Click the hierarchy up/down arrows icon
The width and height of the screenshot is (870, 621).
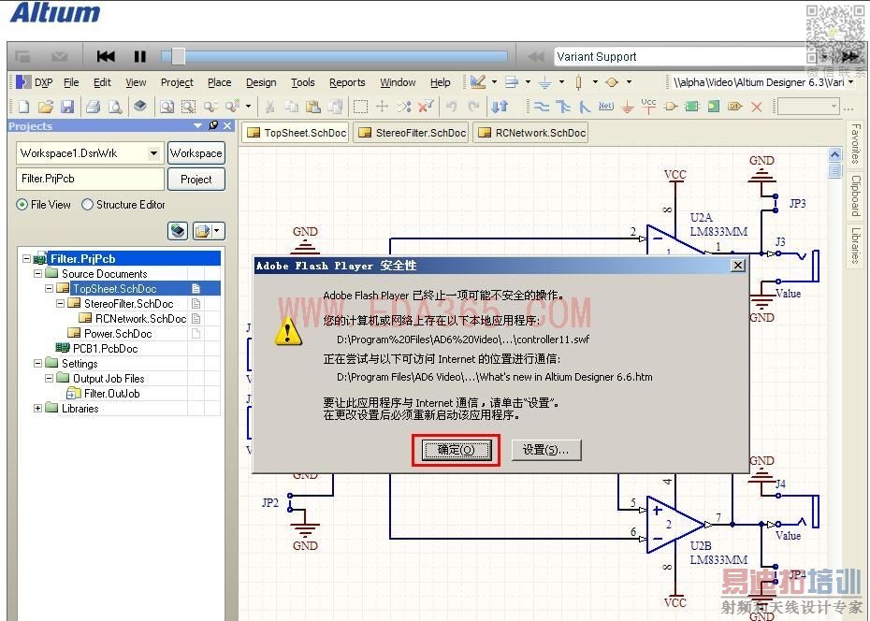coord(500,107)
